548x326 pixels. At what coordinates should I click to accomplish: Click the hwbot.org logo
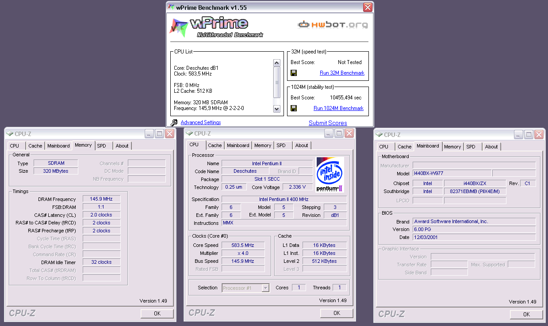click(333, 24)
